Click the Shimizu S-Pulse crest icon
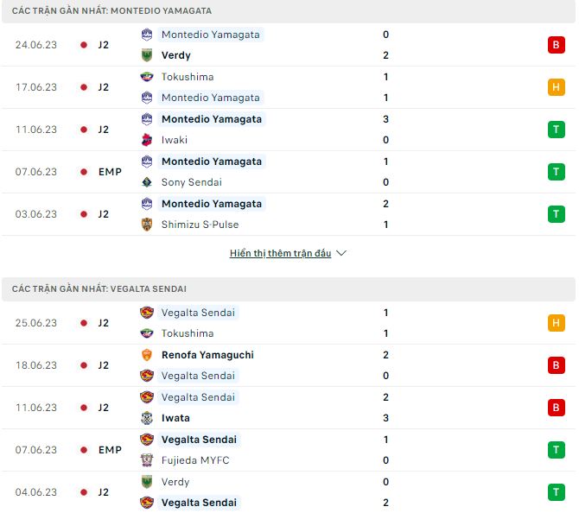 coord(147,225)
